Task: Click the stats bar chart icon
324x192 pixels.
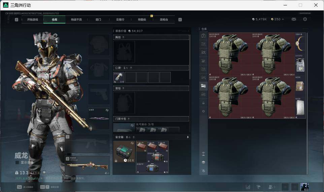Action: coord(248,187)
